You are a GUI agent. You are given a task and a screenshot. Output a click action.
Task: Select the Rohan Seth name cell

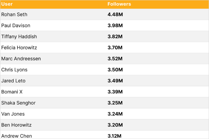(x=14, y=14)
